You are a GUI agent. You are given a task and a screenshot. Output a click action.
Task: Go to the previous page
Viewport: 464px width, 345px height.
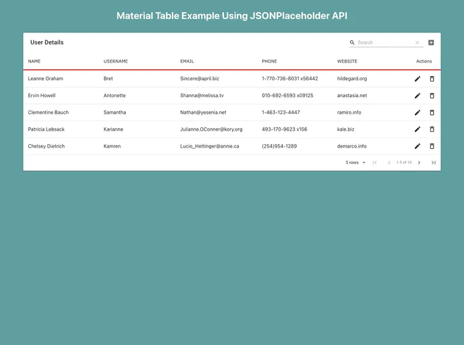(389, 162)
